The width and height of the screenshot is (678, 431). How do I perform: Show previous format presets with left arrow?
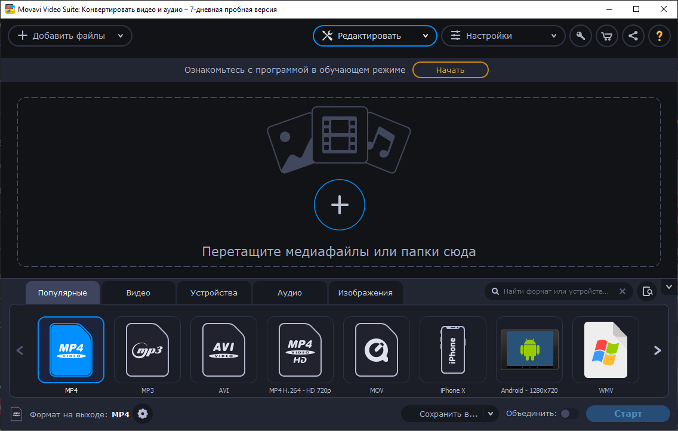20,350
